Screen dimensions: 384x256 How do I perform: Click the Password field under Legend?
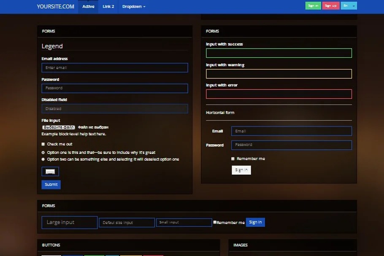(114, 88)
